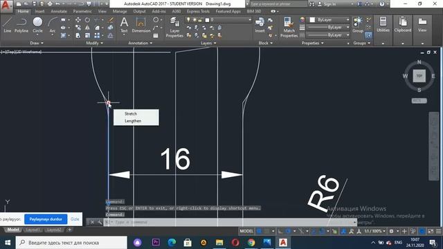Click the Group tool
The height and width of the screenshot is (249, 443).
click(358, 25)
